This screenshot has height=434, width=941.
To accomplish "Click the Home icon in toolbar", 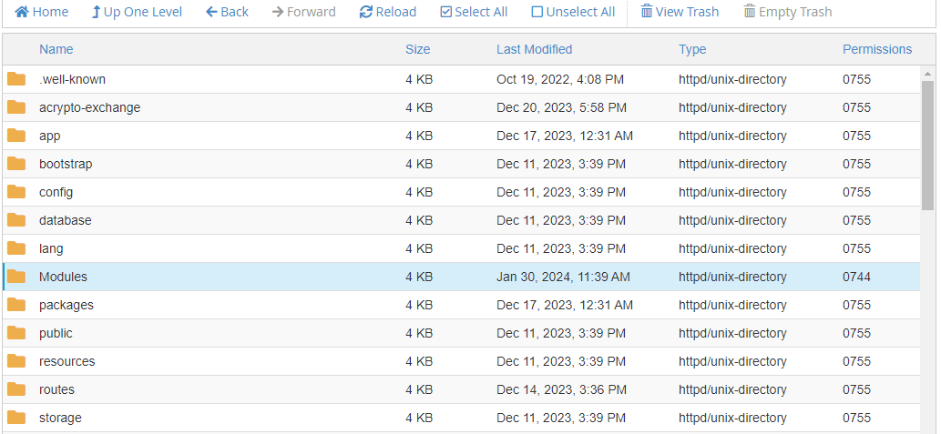I will click(22, 12).
